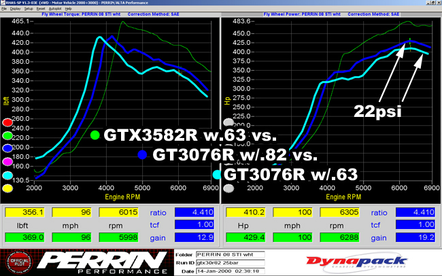The image size is (442, 276).
Task: Open the Autoplot menu
Action: pyautogui.click(x=55, y=9)
